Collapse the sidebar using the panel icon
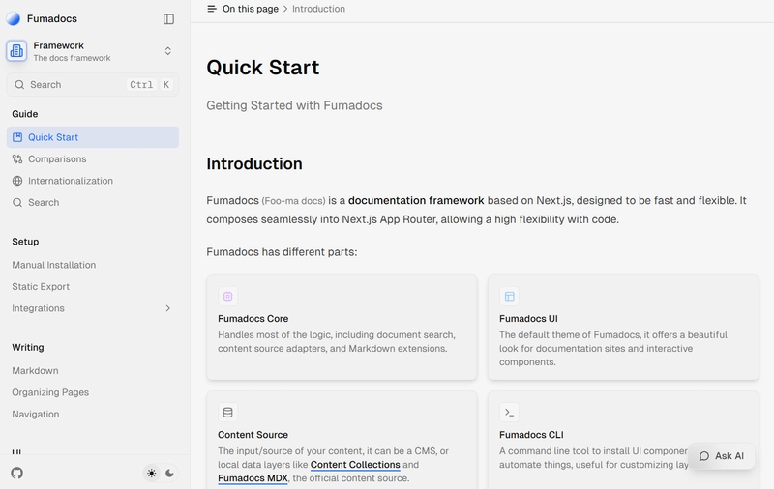Image resolution: width=774 pixels, height=489 pixels. 168,18
